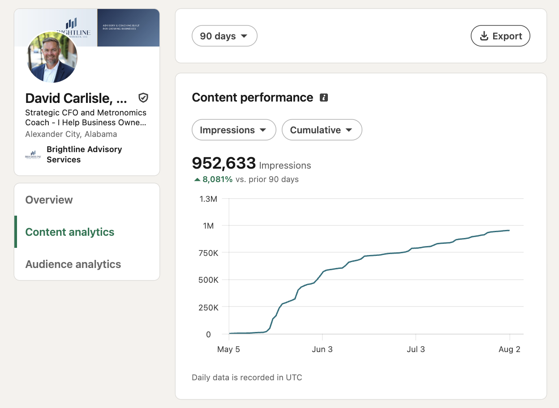Click the Jul 3 axis label

tap(416, 349)
